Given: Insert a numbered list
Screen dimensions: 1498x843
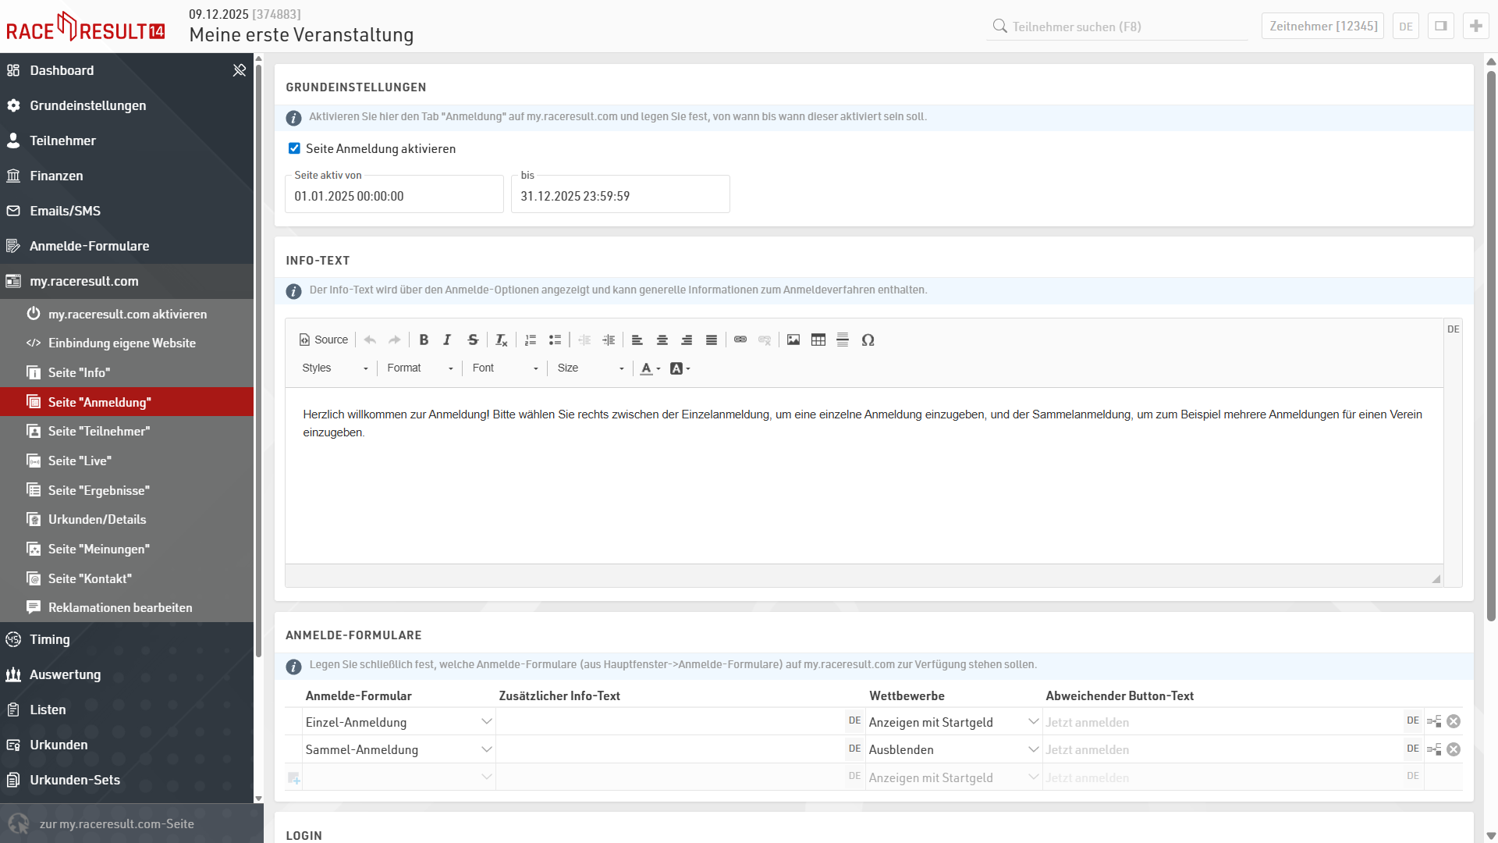Looking at the screenshot, I should click(x=531, y=340).
